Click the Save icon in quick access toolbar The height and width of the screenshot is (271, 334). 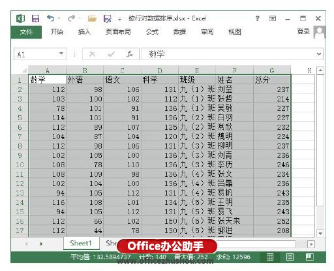[x=35, y=19]
